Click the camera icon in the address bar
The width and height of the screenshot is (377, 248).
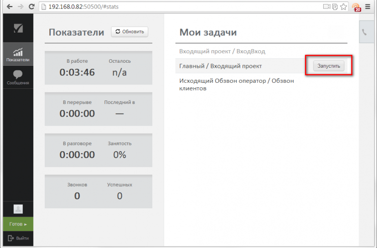[326, 7]
